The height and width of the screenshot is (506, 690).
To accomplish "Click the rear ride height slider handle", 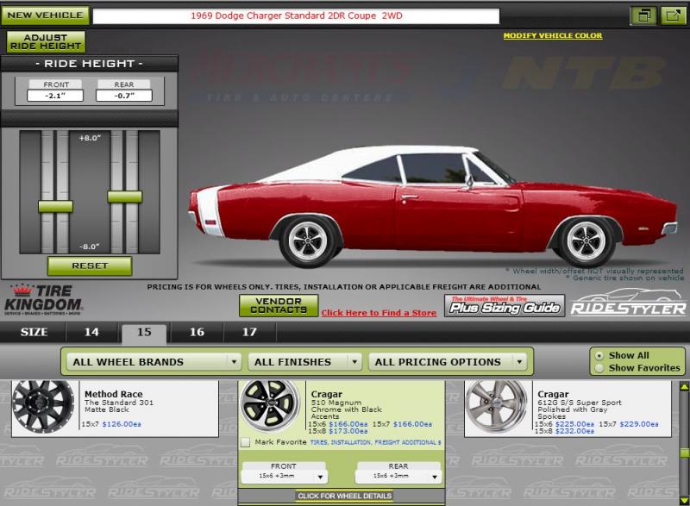I will click(125, 197).
